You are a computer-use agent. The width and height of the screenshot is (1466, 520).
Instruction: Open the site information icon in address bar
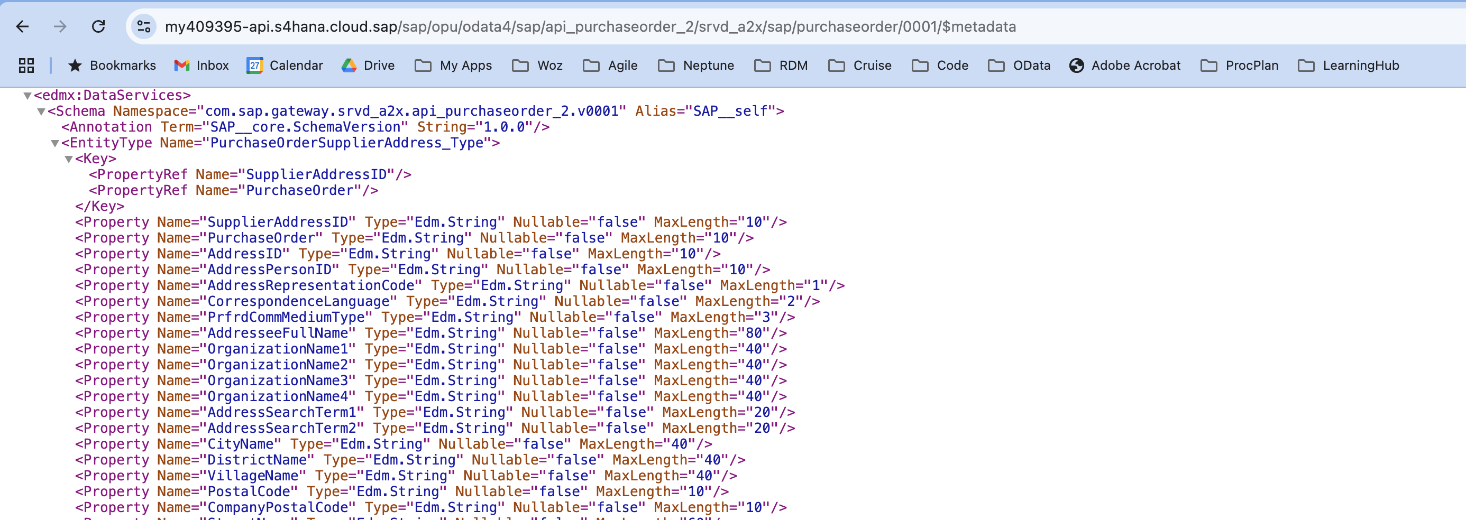point(144,27)
